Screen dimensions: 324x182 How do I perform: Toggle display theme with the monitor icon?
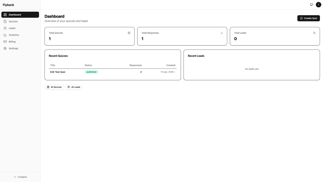311,5
